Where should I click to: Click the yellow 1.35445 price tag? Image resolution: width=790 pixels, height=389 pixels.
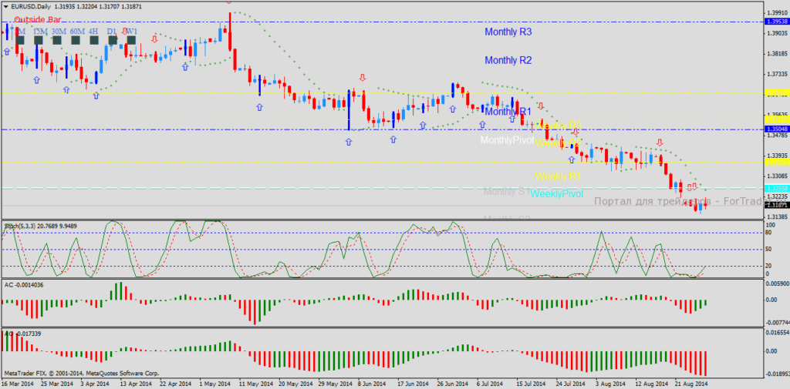click(777, 119)
